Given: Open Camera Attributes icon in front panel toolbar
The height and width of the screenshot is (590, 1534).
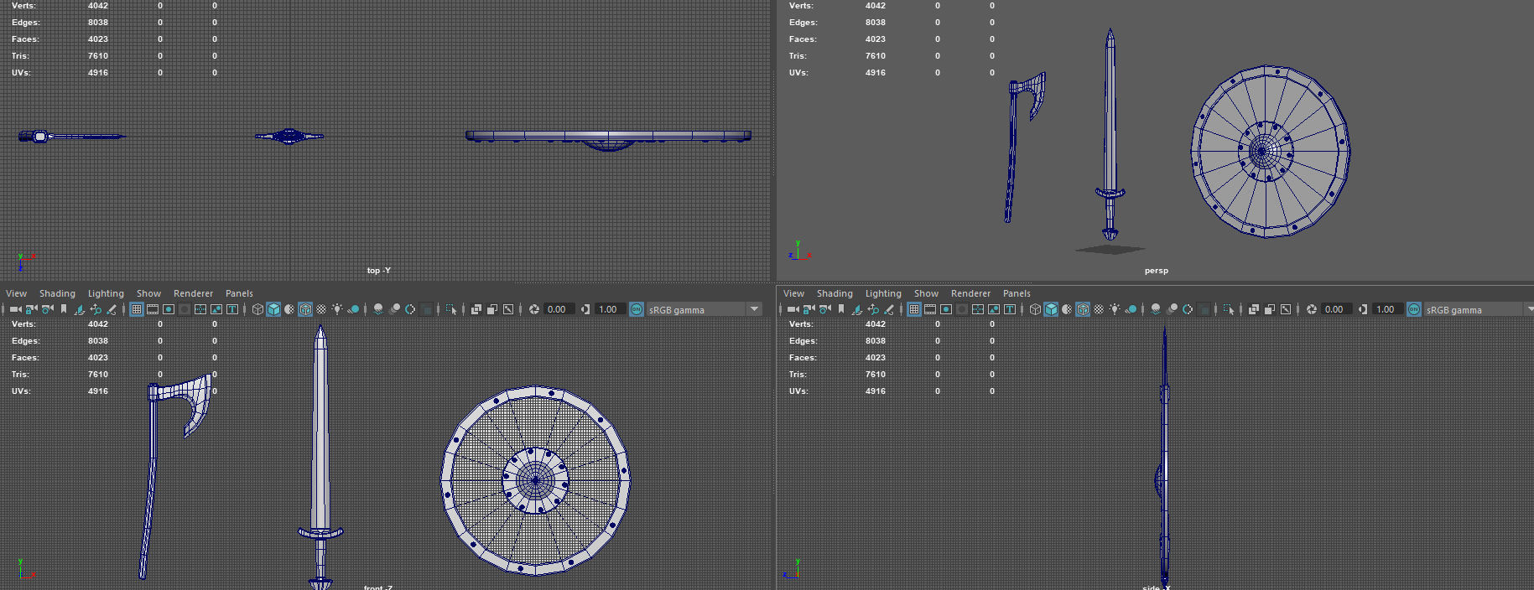Looking at the screenshot, I should (x=47, y=309).
